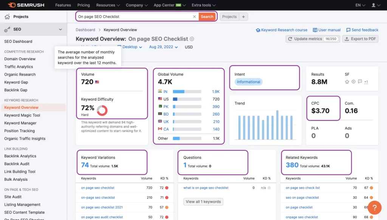Open the user account icon
The height and width of the screenshot is (220, 387).
[x=373, y=5]
